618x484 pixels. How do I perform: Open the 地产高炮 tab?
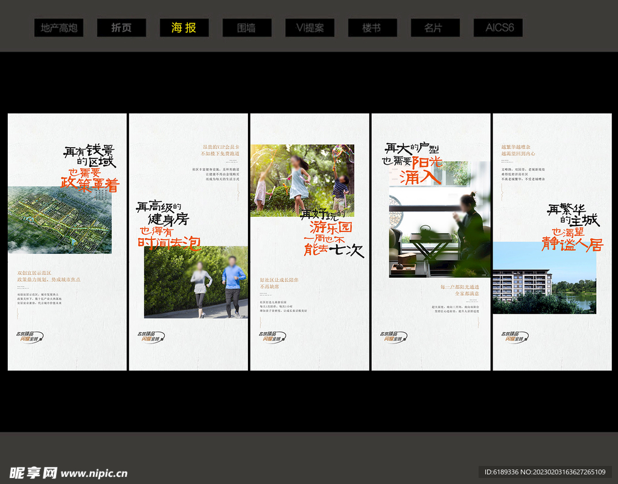(59, 28)
